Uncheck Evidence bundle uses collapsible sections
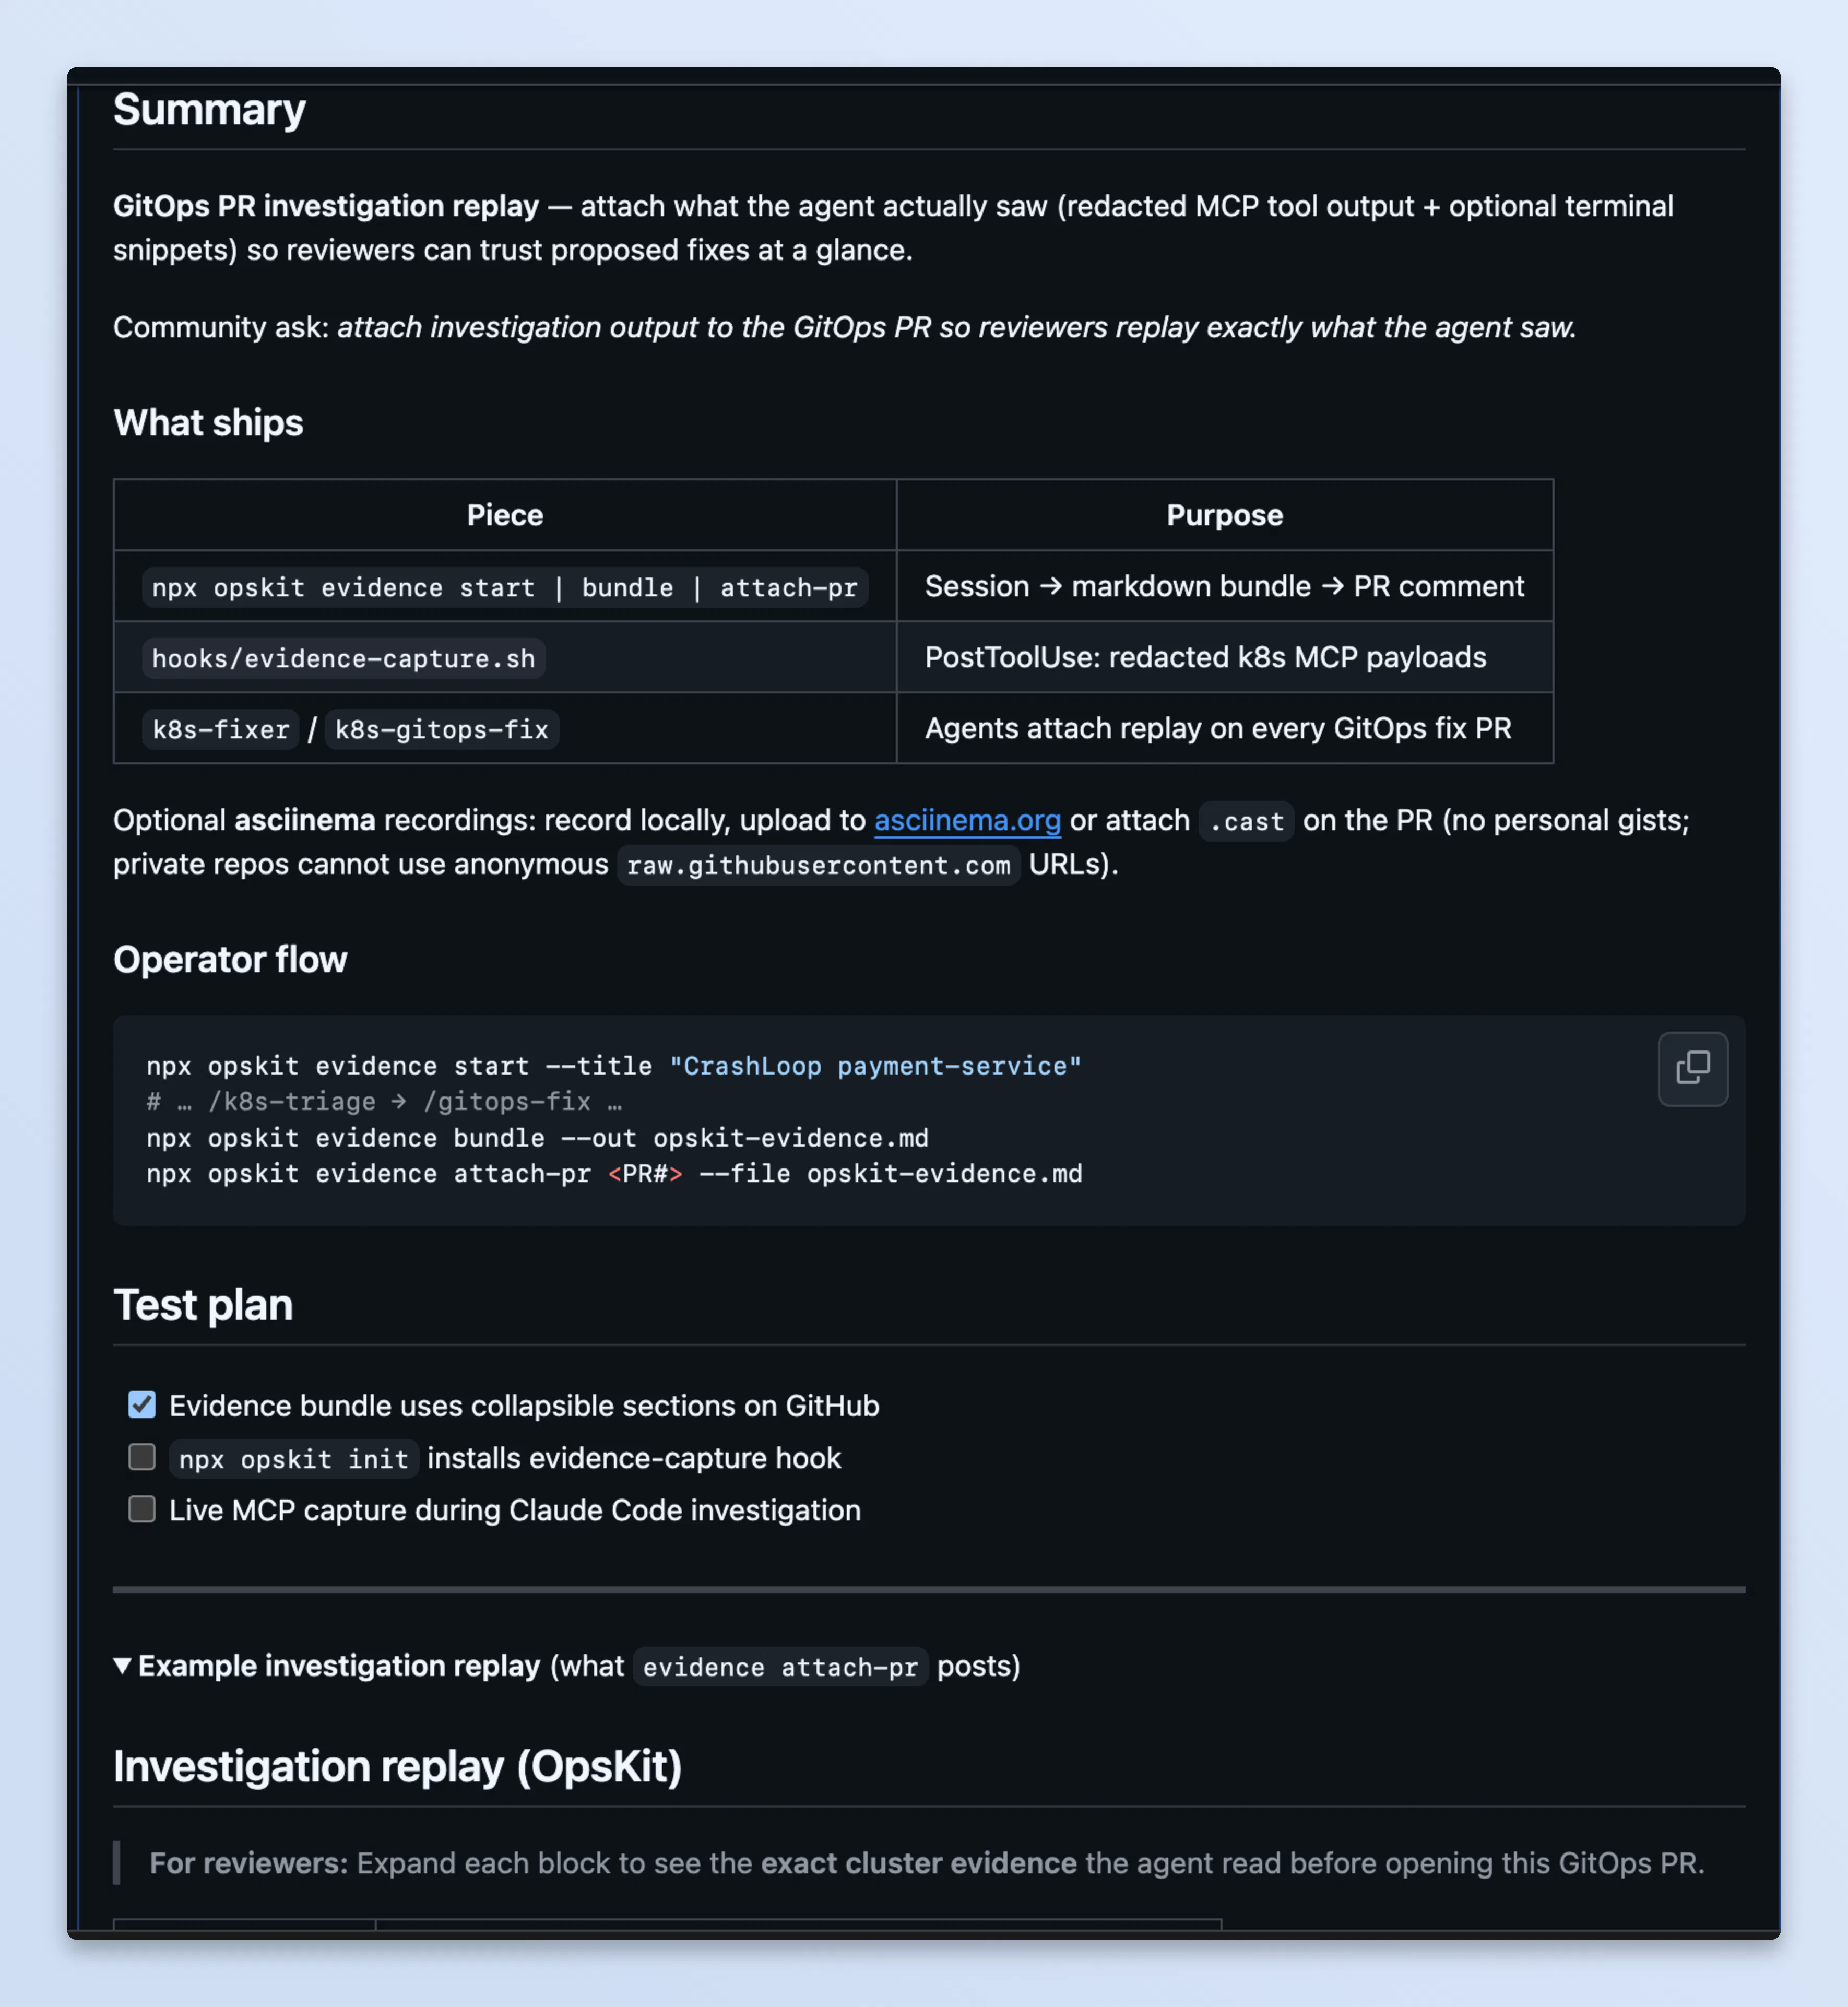This screenshot has width=1848, height=2007. [142, 1404]
